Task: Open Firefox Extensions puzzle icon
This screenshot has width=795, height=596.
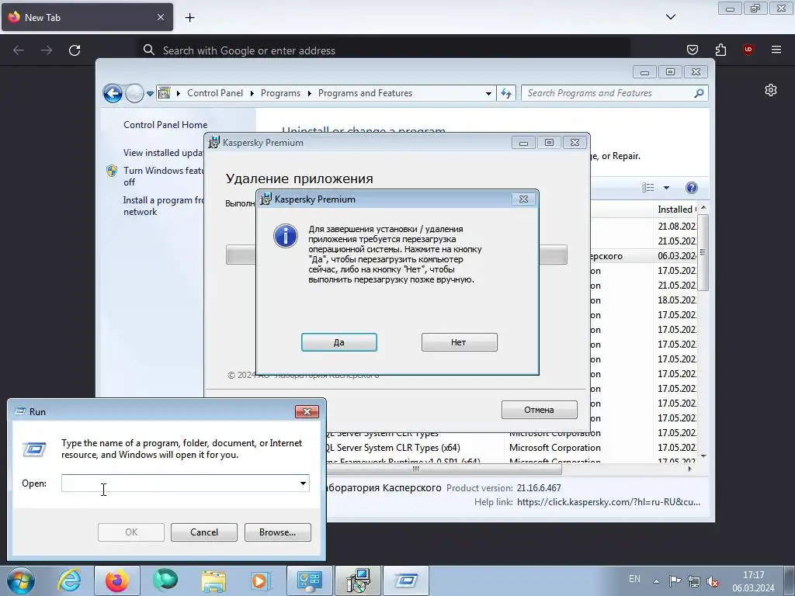Action: [x=720, y=50]
